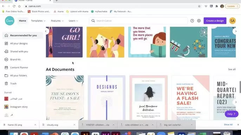241x135 pixels.
Task: Open options chevron for cloudy.svg download
Action: [x=74, y=125]
